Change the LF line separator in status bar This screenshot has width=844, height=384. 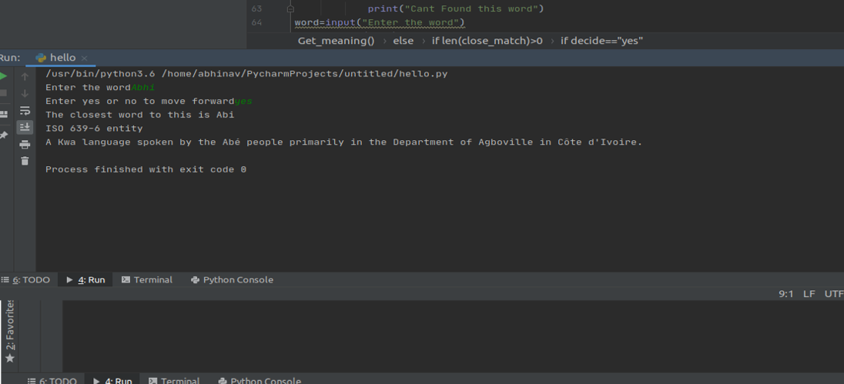click(x=809, y=294)
